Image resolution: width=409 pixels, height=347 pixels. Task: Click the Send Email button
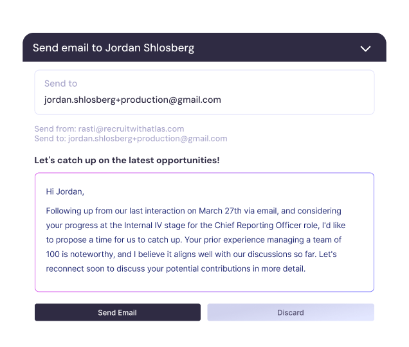(x=117, y=312)
